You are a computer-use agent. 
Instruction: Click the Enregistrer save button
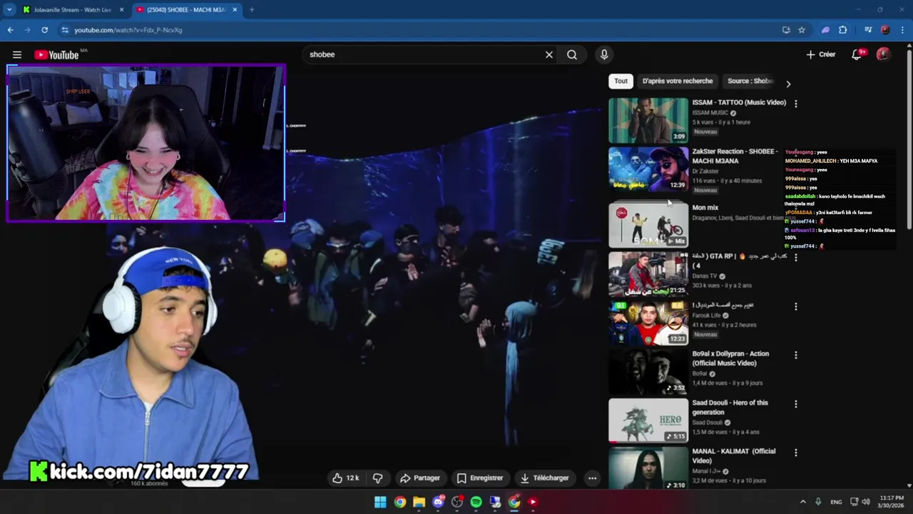(x=479, y=478)
